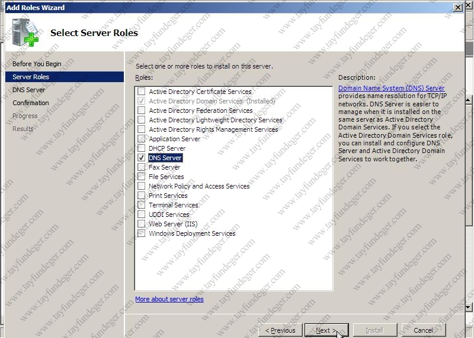Cancel the Add Roles Wizard

click(x=424, y=330)
